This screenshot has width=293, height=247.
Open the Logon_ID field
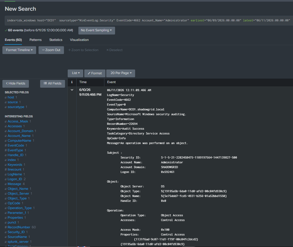point(15,179)
